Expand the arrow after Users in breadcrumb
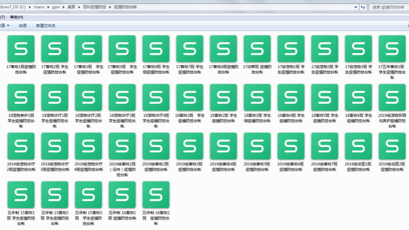The image size is (409, 230). [48, 7]
